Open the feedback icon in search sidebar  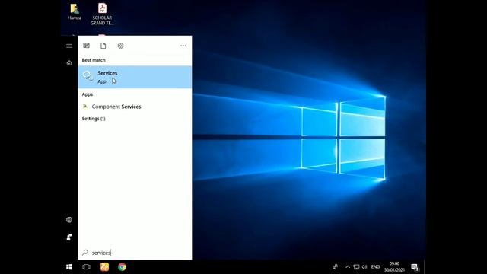point(69,237)
